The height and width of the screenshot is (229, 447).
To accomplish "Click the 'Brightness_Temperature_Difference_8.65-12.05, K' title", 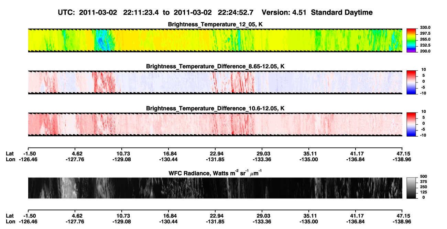I will [215, 66].
